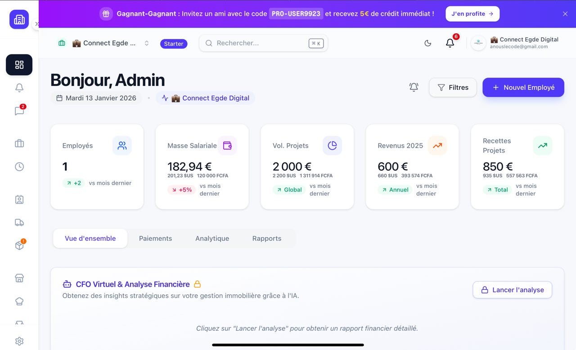The width and height of the screenshot is (576, 350).
Task: Toggle the ringing alert bell beside Filtres
Action: pos(414,87)
